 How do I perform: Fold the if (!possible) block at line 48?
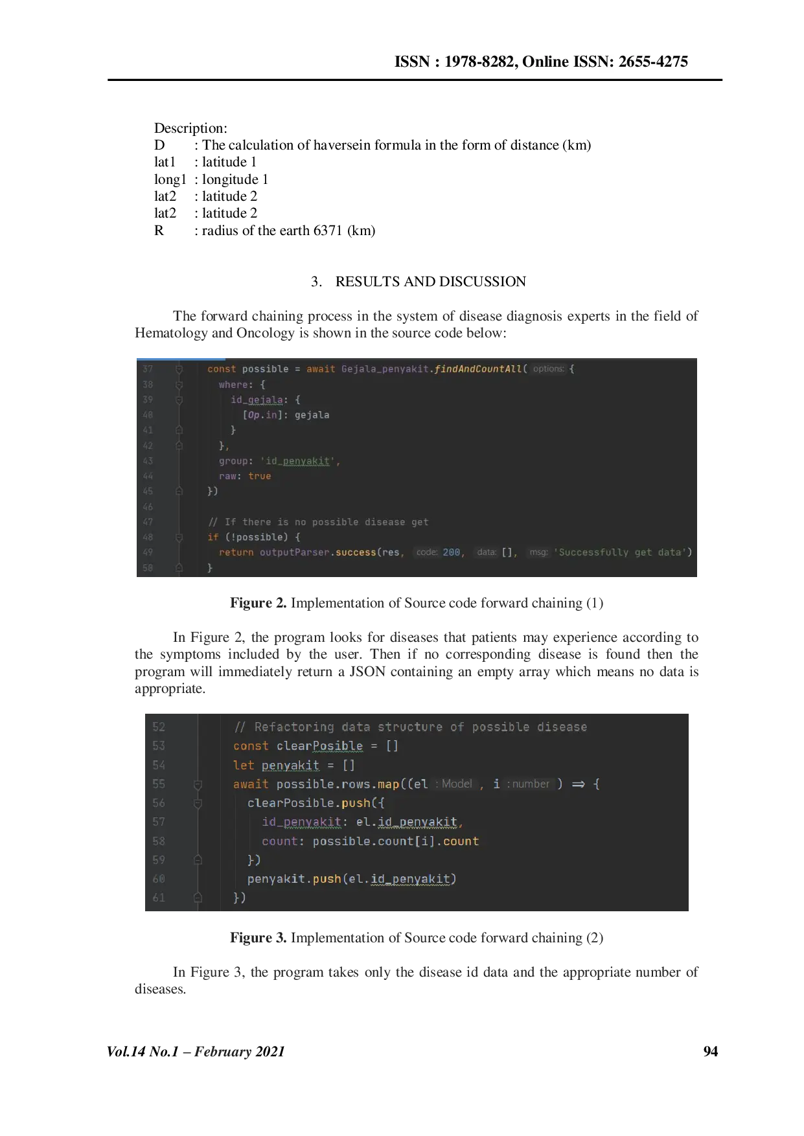pyautogui.click(x=179, y=537)
